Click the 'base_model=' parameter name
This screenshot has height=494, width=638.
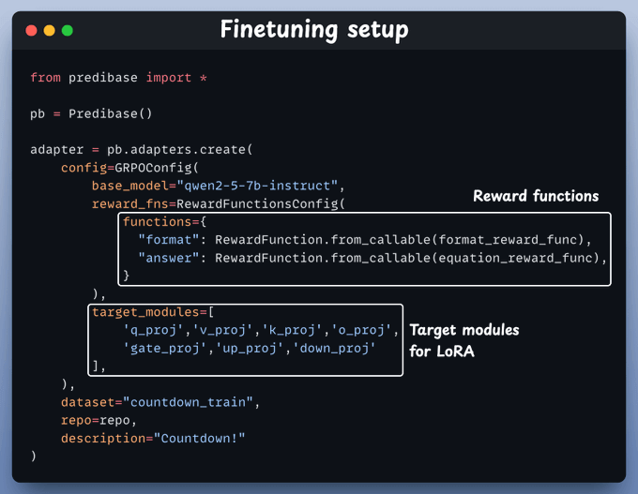click(134, 186)
